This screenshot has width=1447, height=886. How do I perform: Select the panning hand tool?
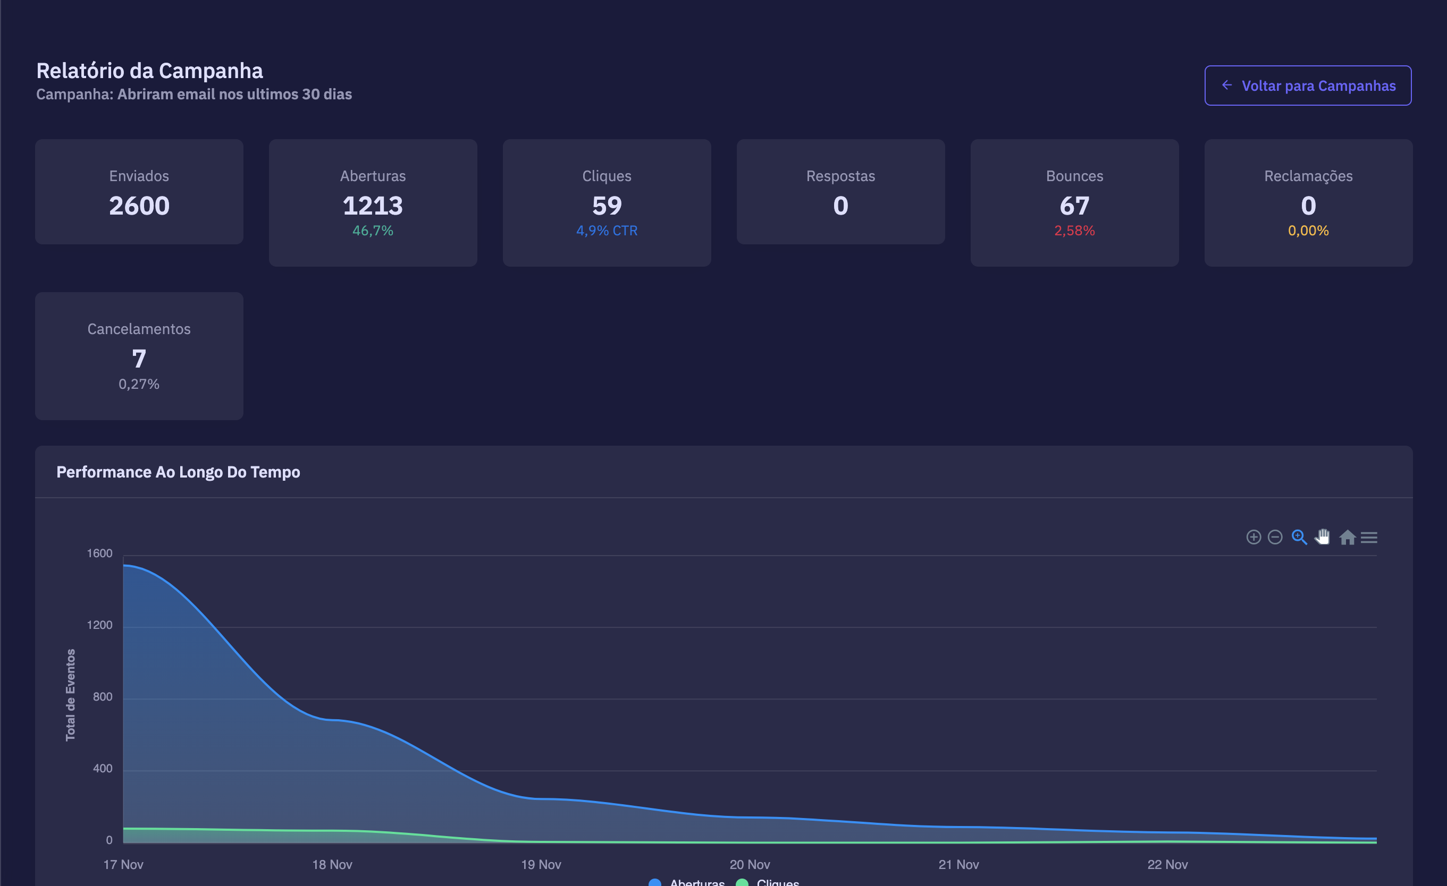pyautogui.click(x=1323, y=537)
